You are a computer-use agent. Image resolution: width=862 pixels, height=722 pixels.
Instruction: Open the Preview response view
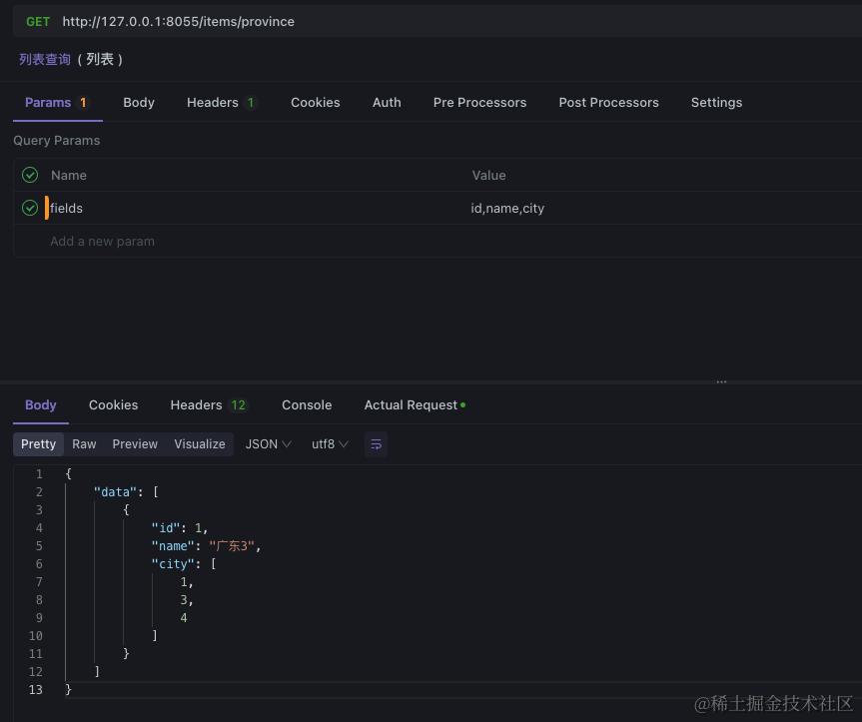tap(135, 444)
